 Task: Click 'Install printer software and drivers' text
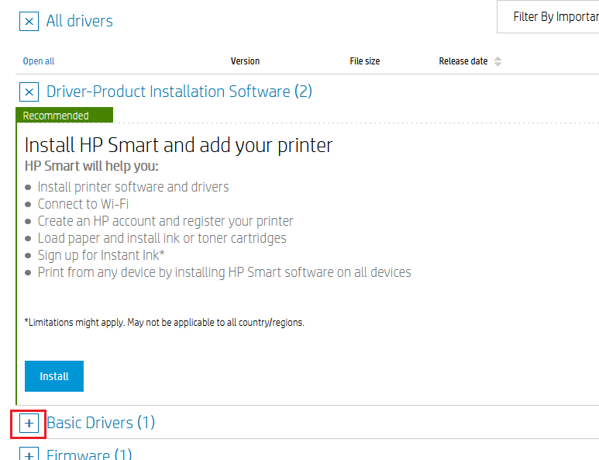133,187
